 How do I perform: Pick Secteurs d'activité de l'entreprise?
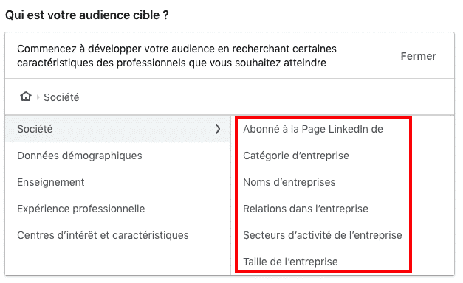point(323,235)
